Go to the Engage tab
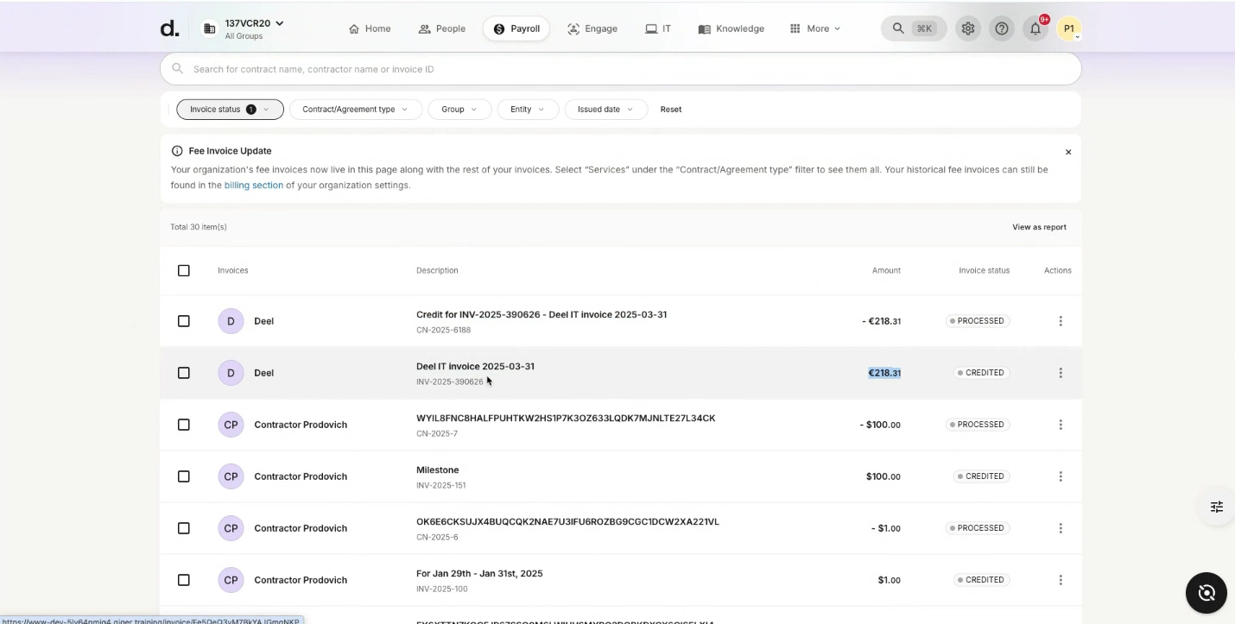This screenshot has height=624, width=1235. coord(592,28)
